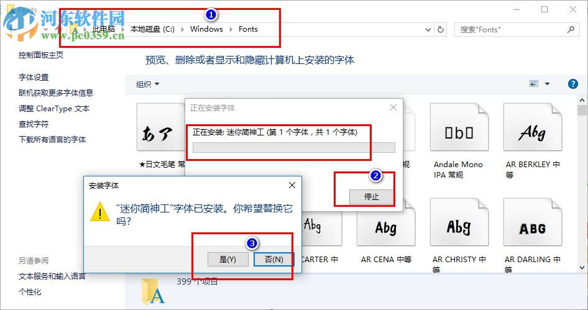Click 是(Y) to replace the font
The width and height of the screenshot is (588, 310).
click(227, 260)
